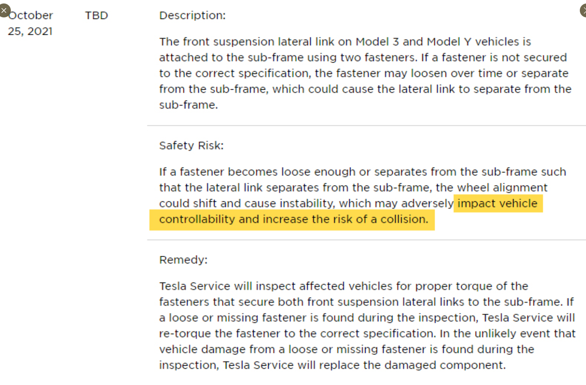The height and width of the screenshot is (385, 586).
Task: Click the line starting 'If a fastener becomes loose enough'
Action: coord(362,172)
